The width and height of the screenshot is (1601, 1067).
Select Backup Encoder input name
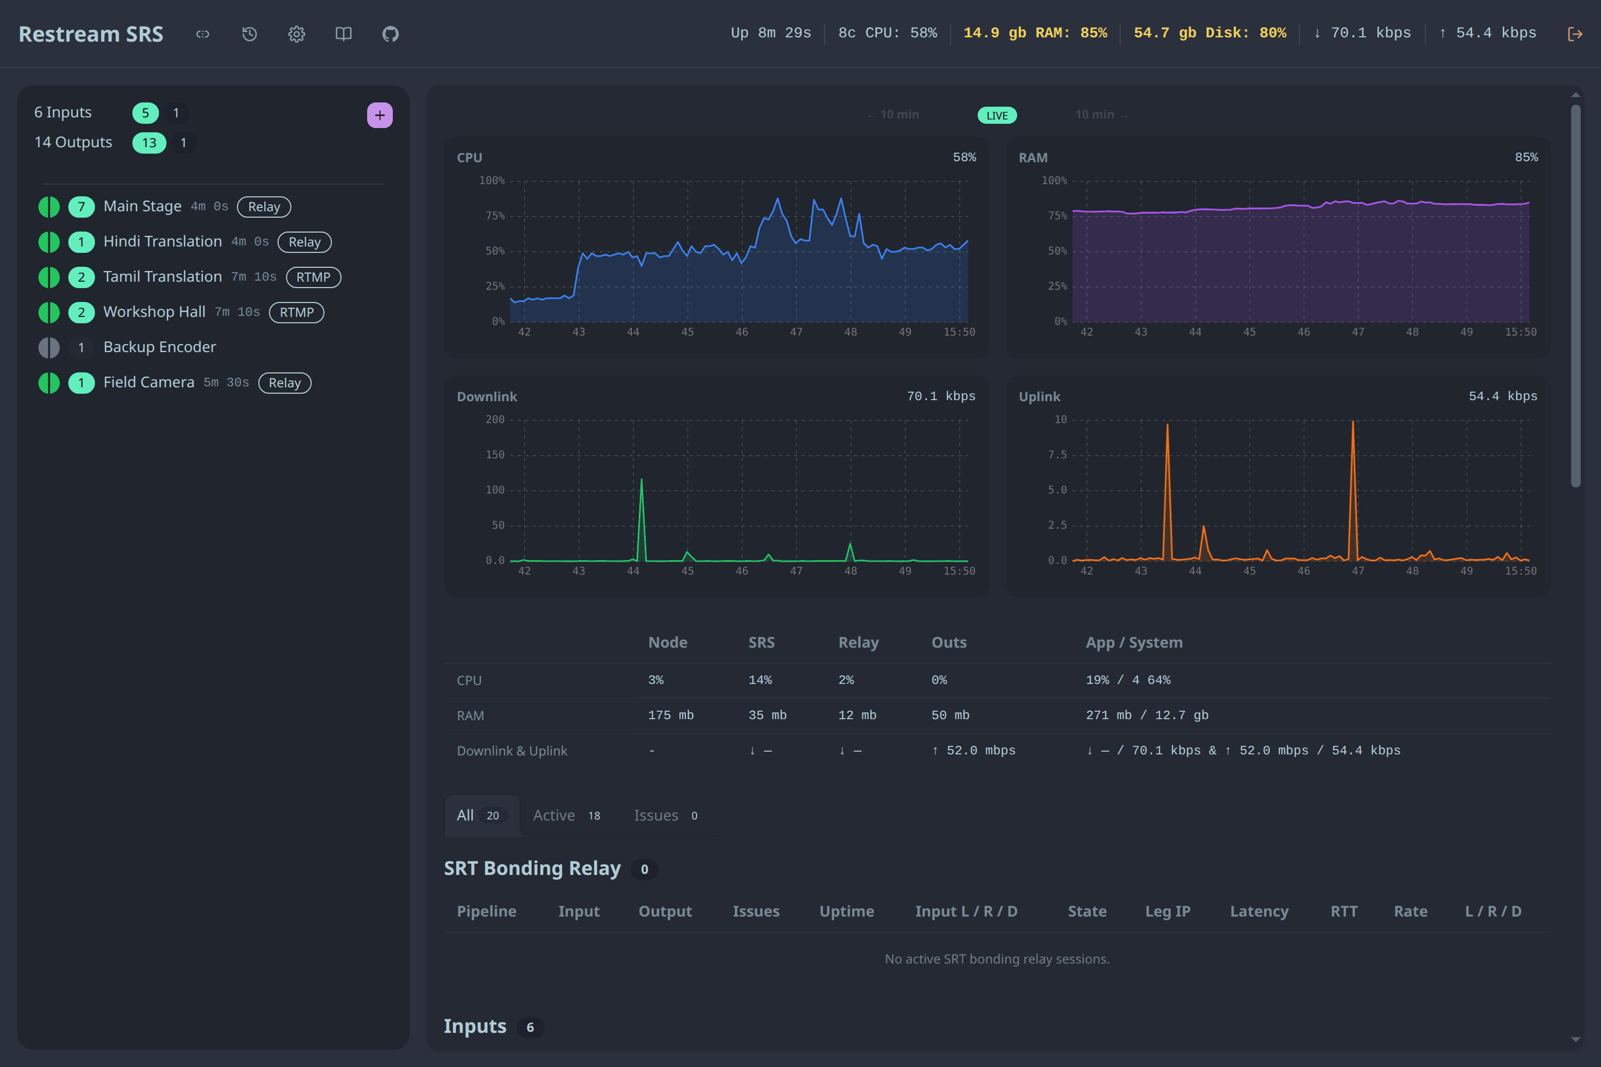(x=160, y=347)
